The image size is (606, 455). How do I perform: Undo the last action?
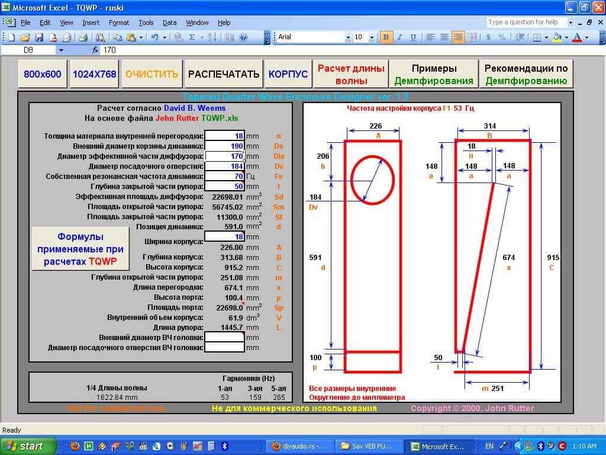click(x=155, y=37)
